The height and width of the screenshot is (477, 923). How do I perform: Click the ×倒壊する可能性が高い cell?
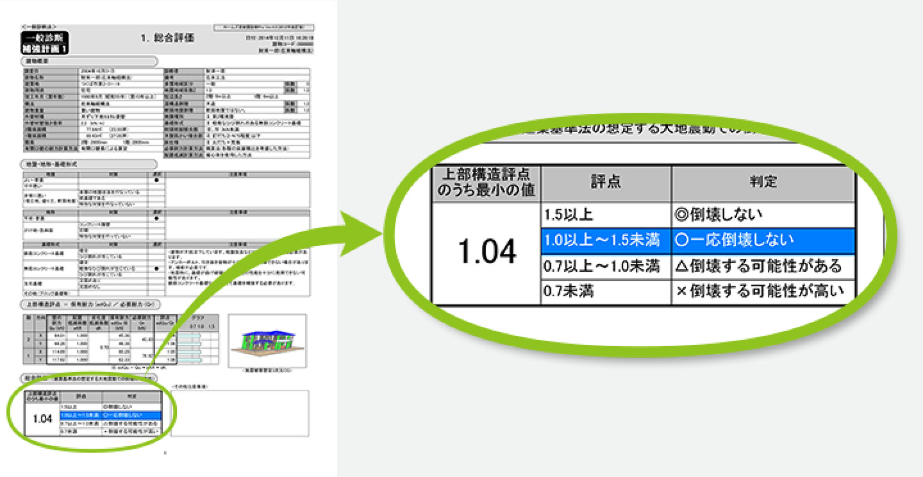[x=763, y=291]
